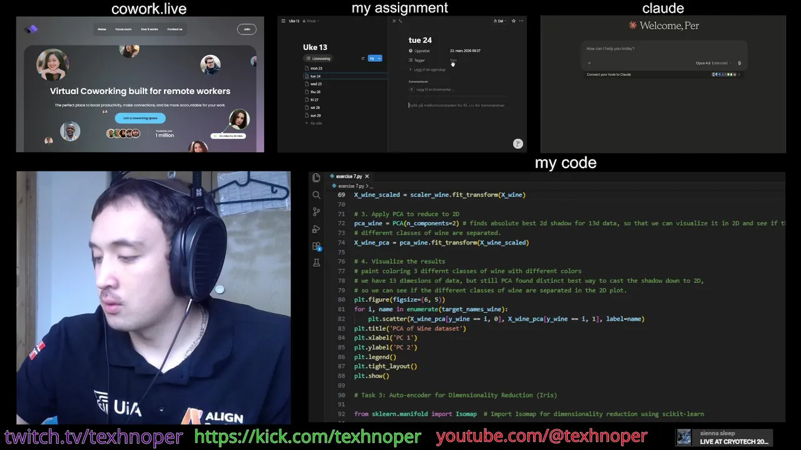Click the Claude starburst logo
801x450 pixels.
click(x=633, y=26)
